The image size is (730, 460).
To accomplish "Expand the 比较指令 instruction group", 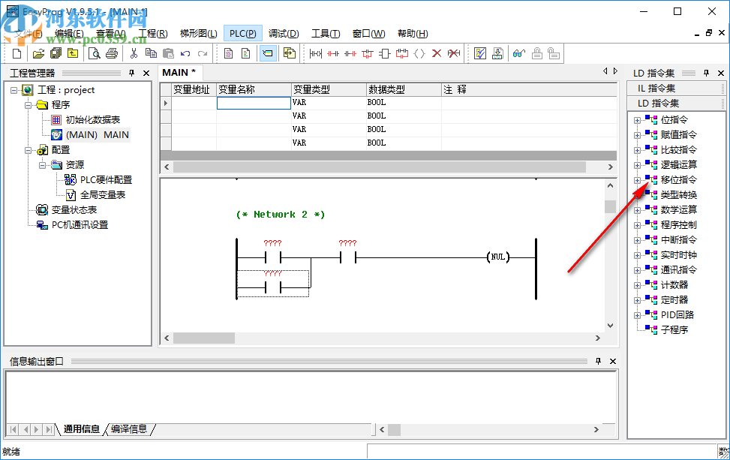I will (637, 150).
